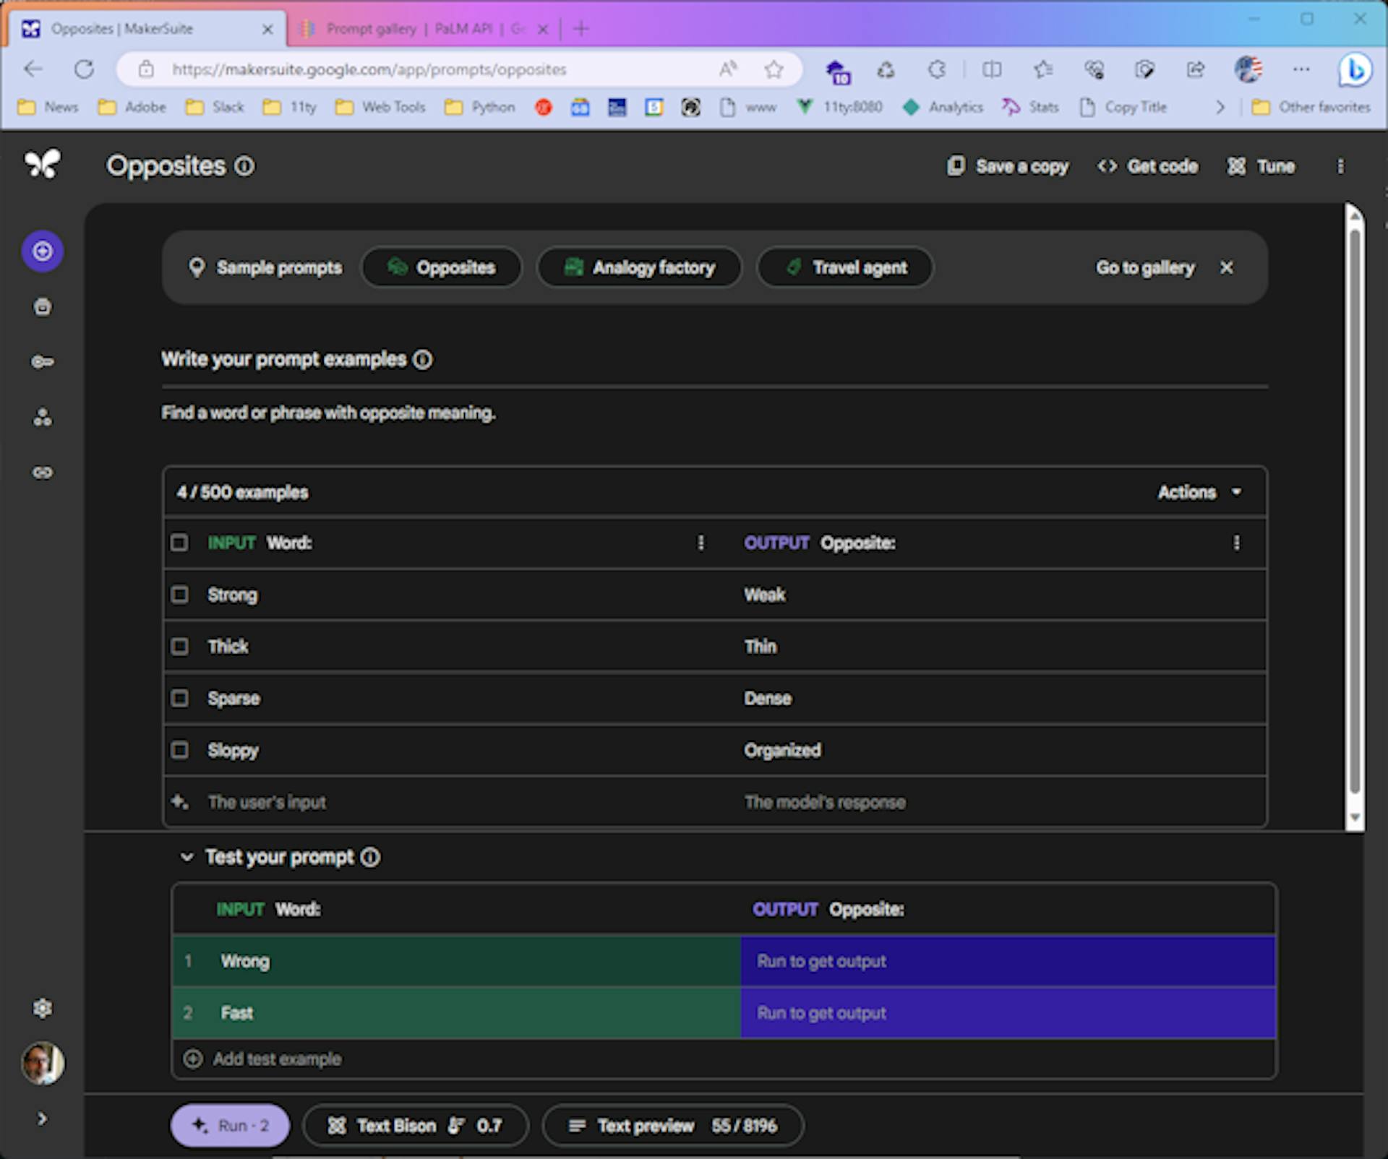Viewport: 1388px width, 1159px height.
Task: Click the Text Bison temperature 0.7 slider
Action: [417, 1124]
